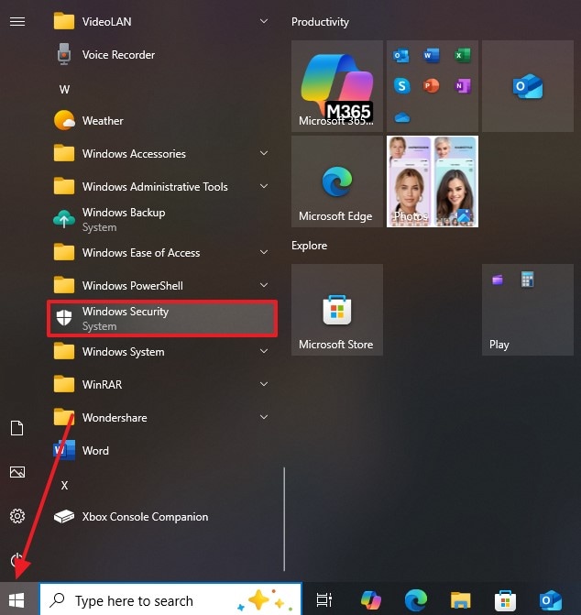
Task: Open the Microsoft Edge tile
Action: click(x=336, y=181)
